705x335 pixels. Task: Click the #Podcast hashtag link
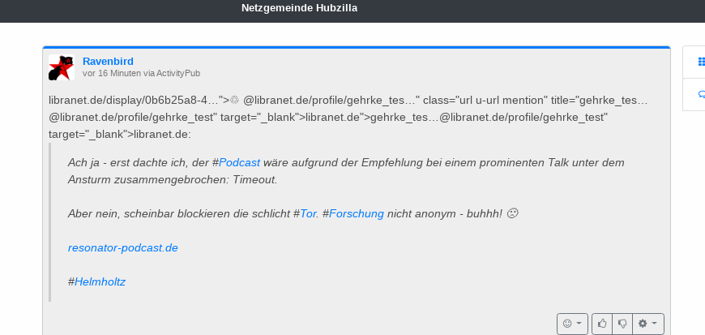[239, 162]
